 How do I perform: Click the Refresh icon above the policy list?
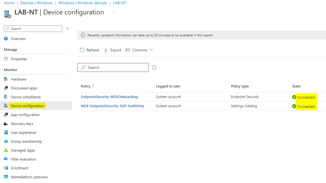[82, 50]
